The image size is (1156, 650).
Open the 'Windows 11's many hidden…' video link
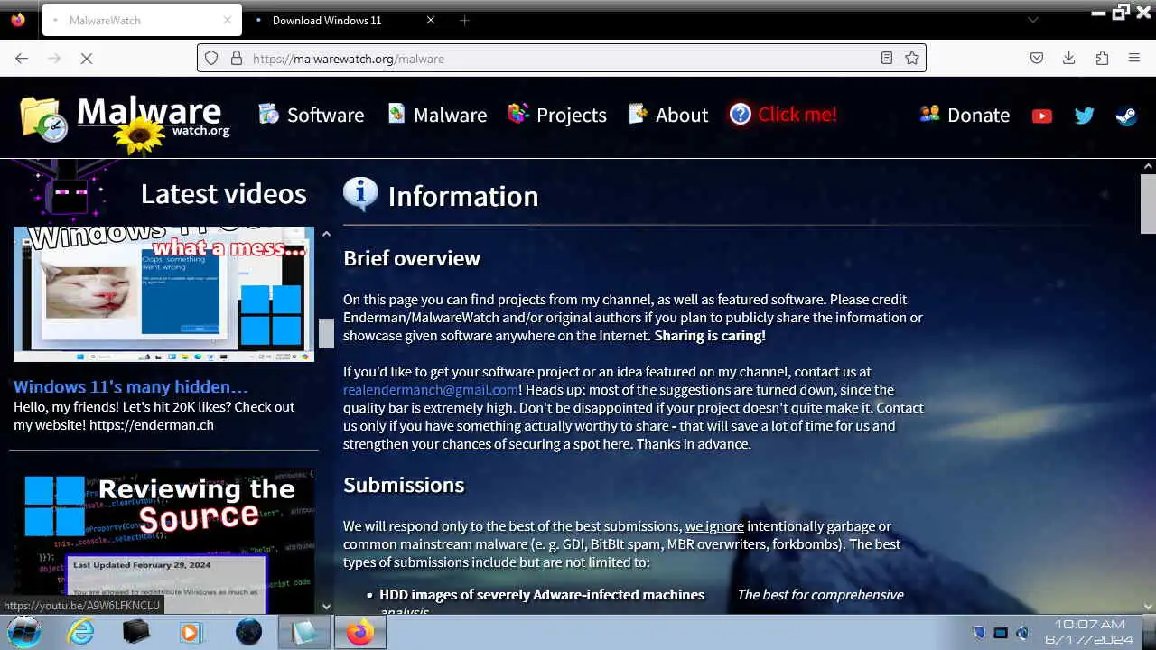pos(131,386)
